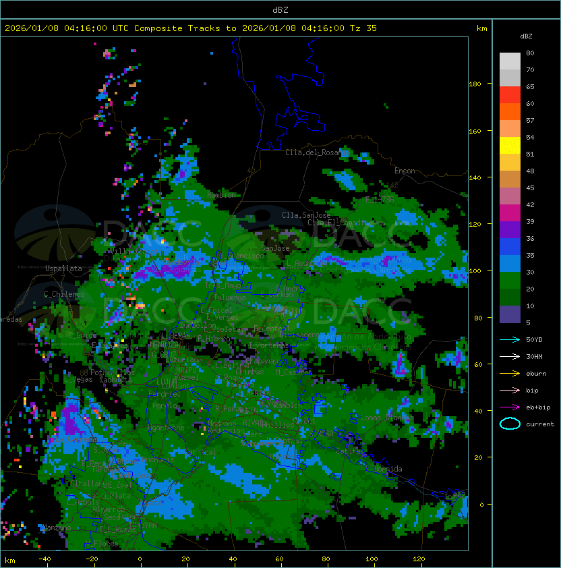Image resolution: width=561 pixels, height=568 pixels.
Task: Click the 'Clla.SanJose' place label
Action: coord(306,215)
